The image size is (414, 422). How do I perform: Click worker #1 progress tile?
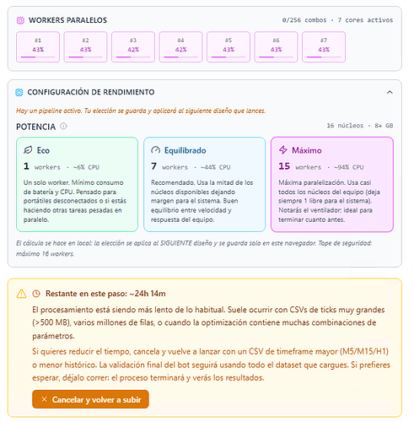coord(38,47)
